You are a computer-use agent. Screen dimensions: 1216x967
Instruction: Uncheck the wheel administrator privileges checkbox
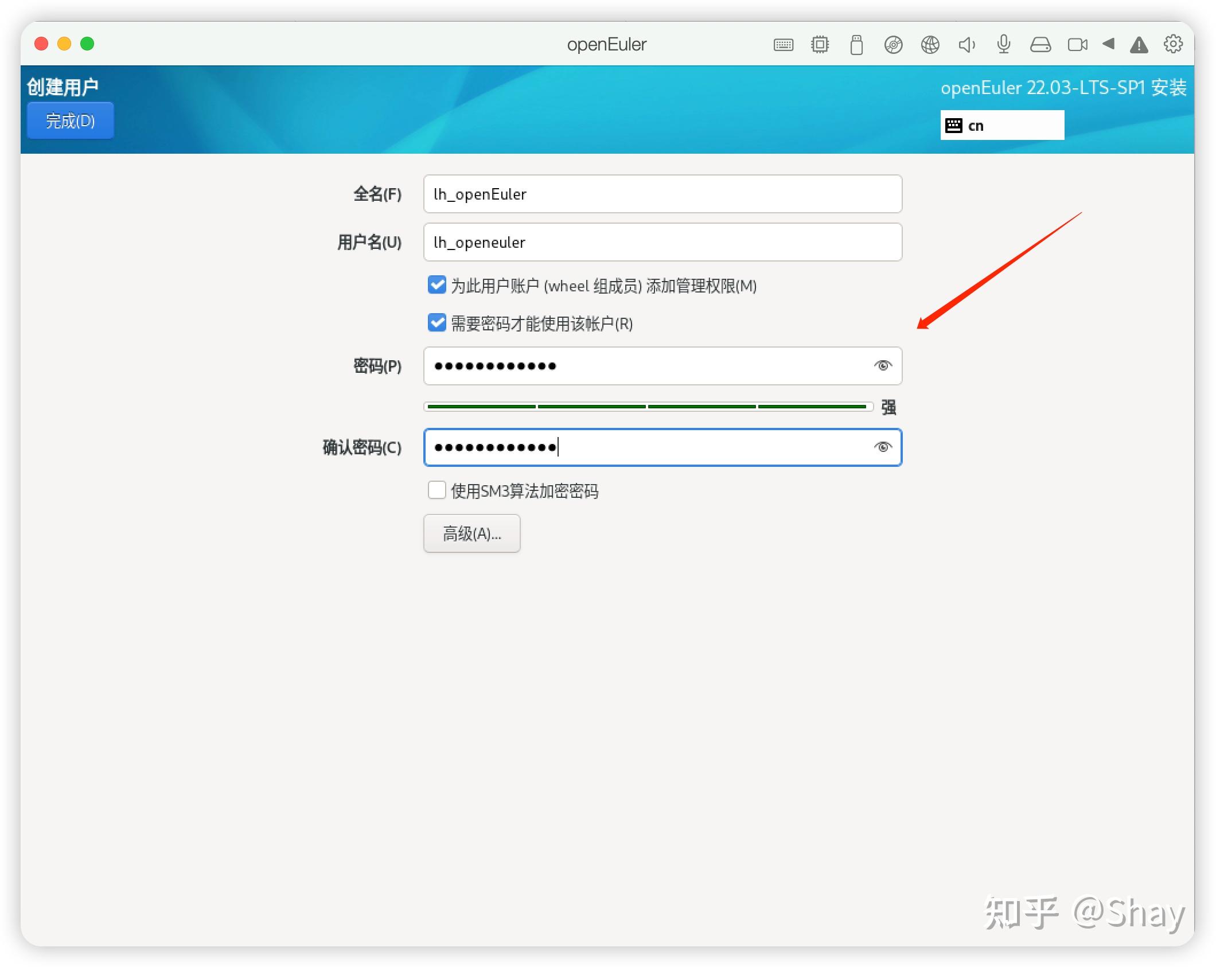pos(437,285)
